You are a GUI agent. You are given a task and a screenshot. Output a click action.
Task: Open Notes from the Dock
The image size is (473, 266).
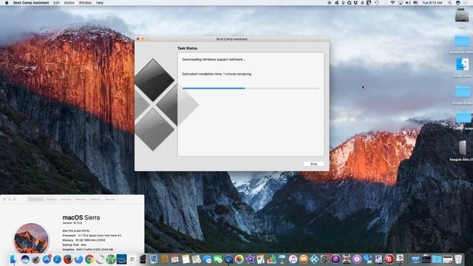click(186, 259)
